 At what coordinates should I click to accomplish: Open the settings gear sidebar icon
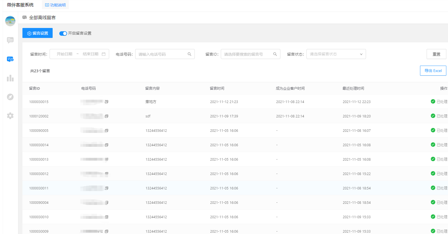pyautogui.click(x=10, y=116)
